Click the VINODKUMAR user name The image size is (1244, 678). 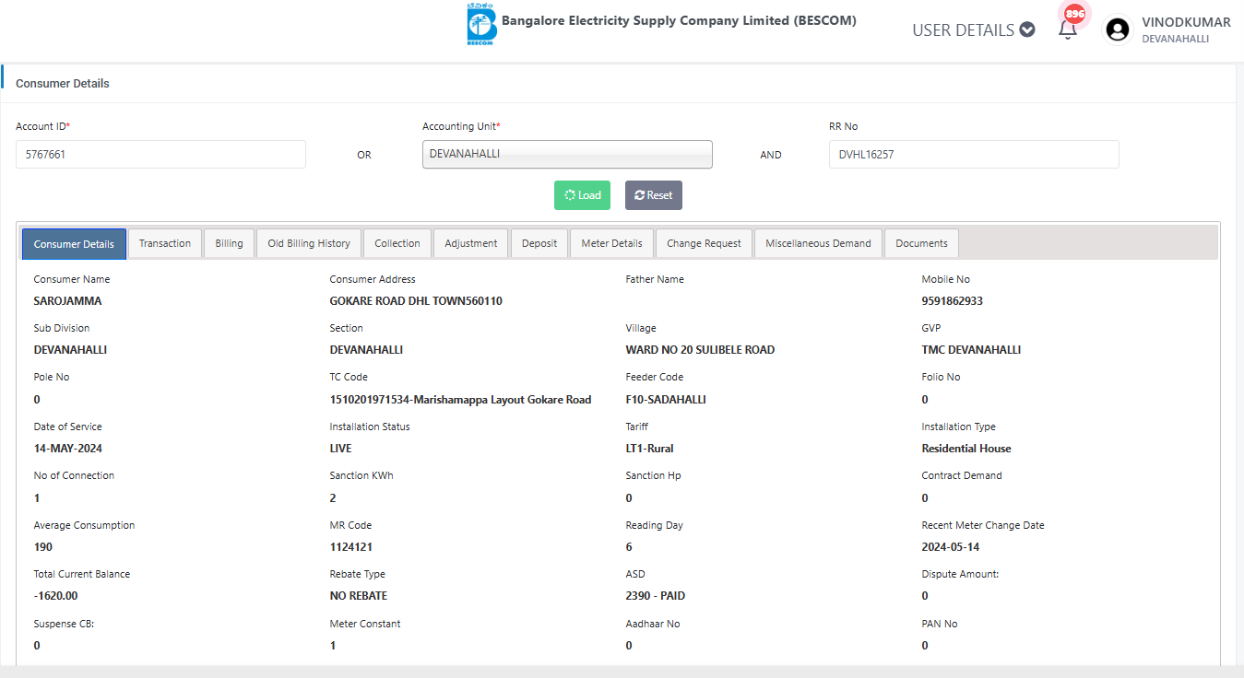click(x=1186, y=22)
